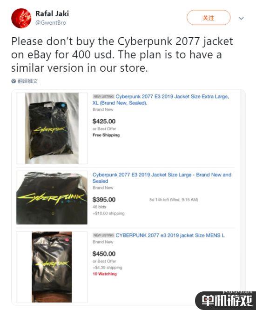The height and width of the screenshot is (310, 256).
Task: View first jacket listing thumbnail
Action: pyautogui.click(x=52, y=128)
